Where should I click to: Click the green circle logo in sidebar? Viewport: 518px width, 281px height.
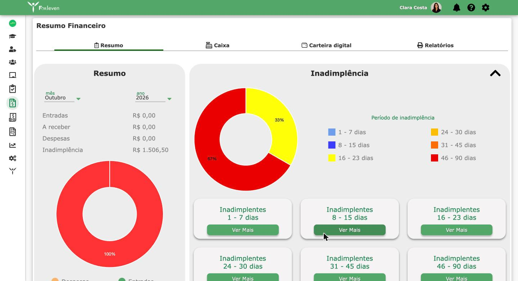click(x=13, y=23)
